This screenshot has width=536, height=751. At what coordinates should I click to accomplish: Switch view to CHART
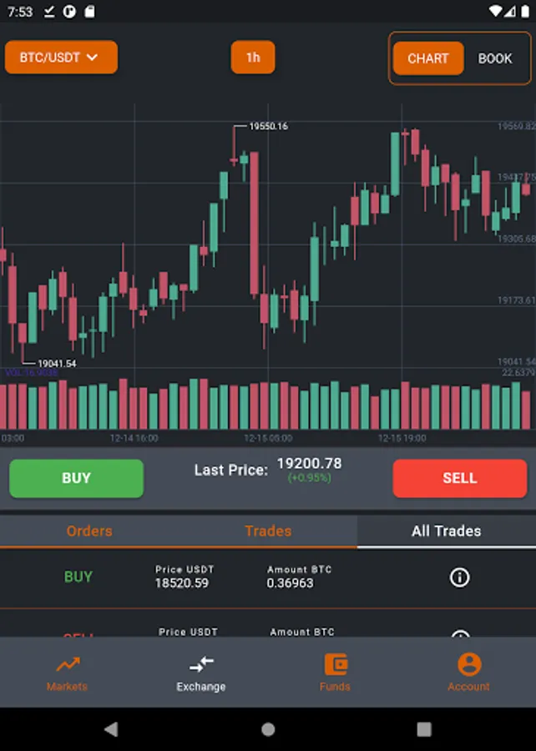[x=428, y=58]
